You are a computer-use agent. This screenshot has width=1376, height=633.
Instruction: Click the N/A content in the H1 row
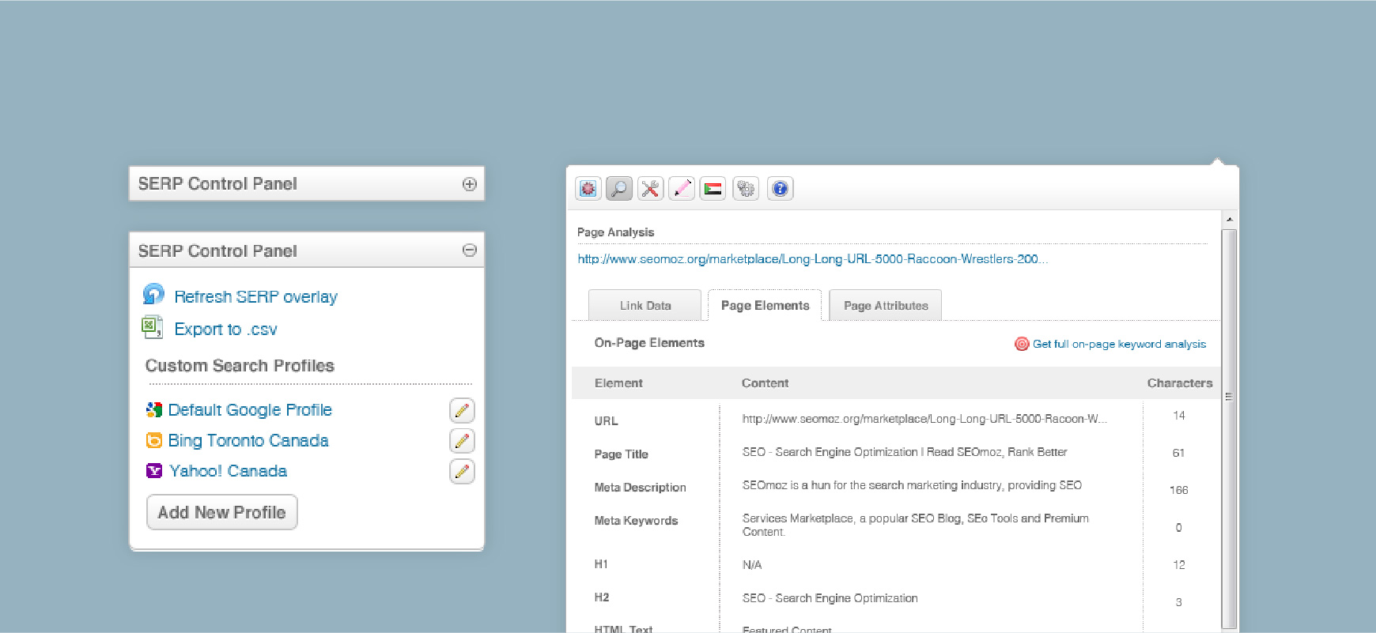click(752, 565)
